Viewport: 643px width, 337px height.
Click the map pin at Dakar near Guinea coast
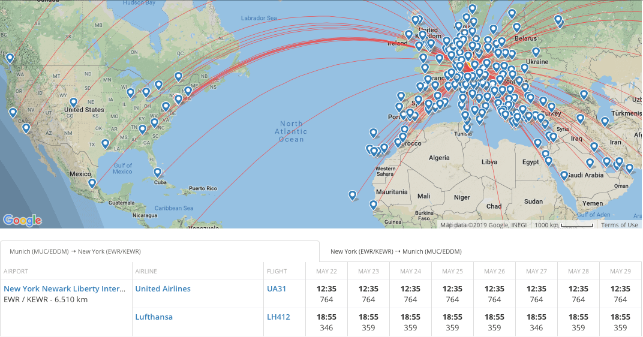(373, 204)
